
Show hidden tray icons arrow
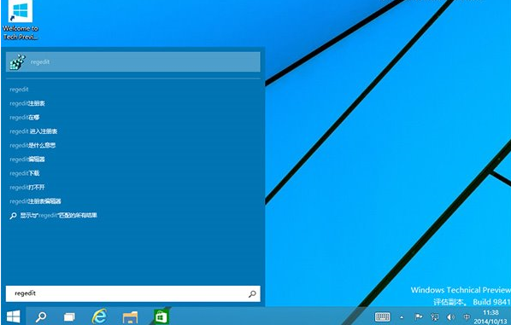click(x=402, y=317)
